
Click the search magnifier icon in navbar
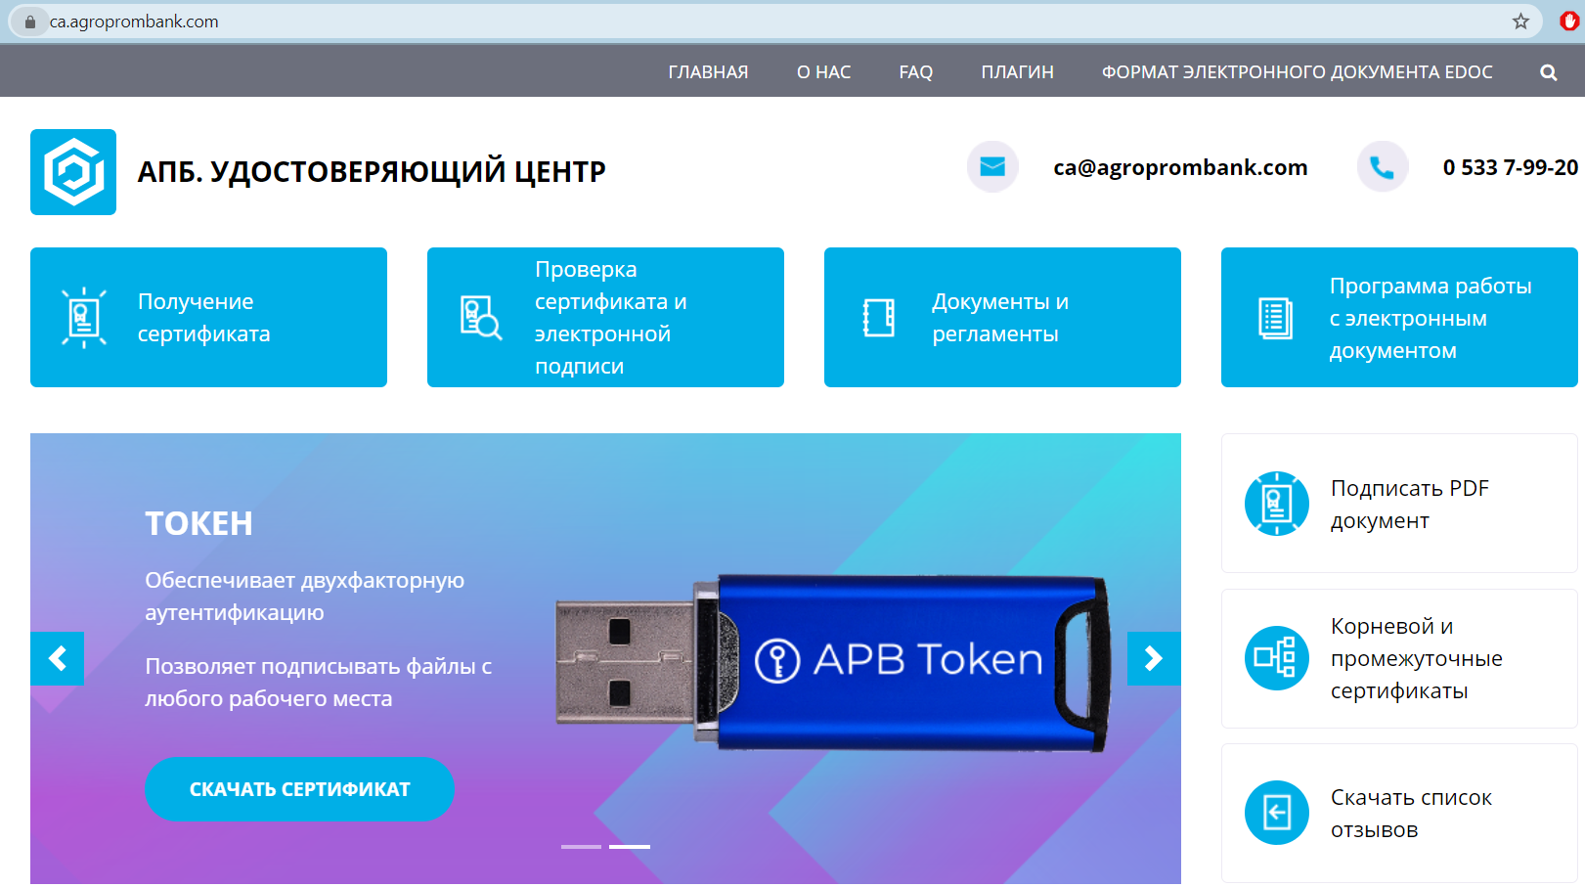point(1548,72)
